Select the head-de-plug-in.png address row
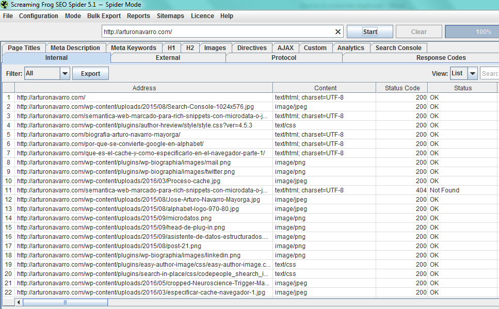The height and width of the screenshot is (309, 499). coord(144,227)
